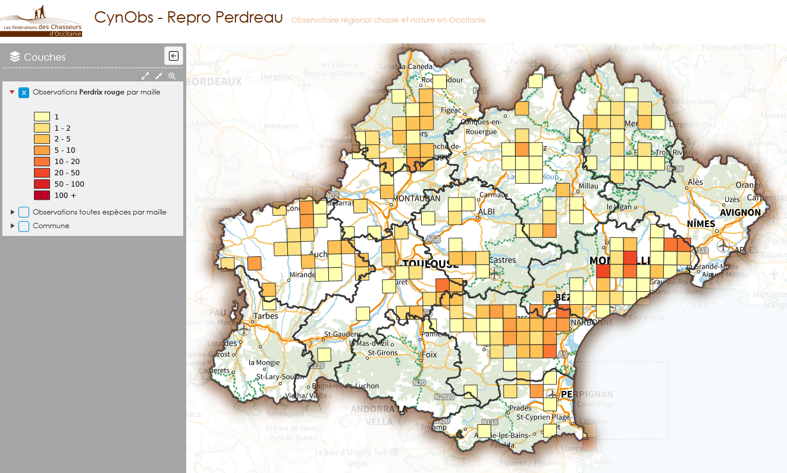Enable Observations toutes espèces par maille layer

click(24, 212)
